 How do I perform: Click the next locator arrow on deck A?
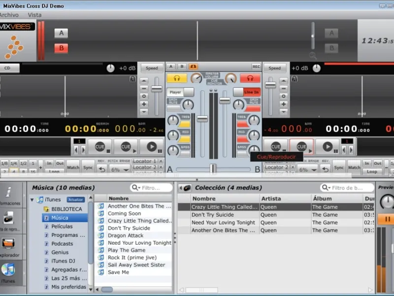pyautogui.click(x=83, y=150)
